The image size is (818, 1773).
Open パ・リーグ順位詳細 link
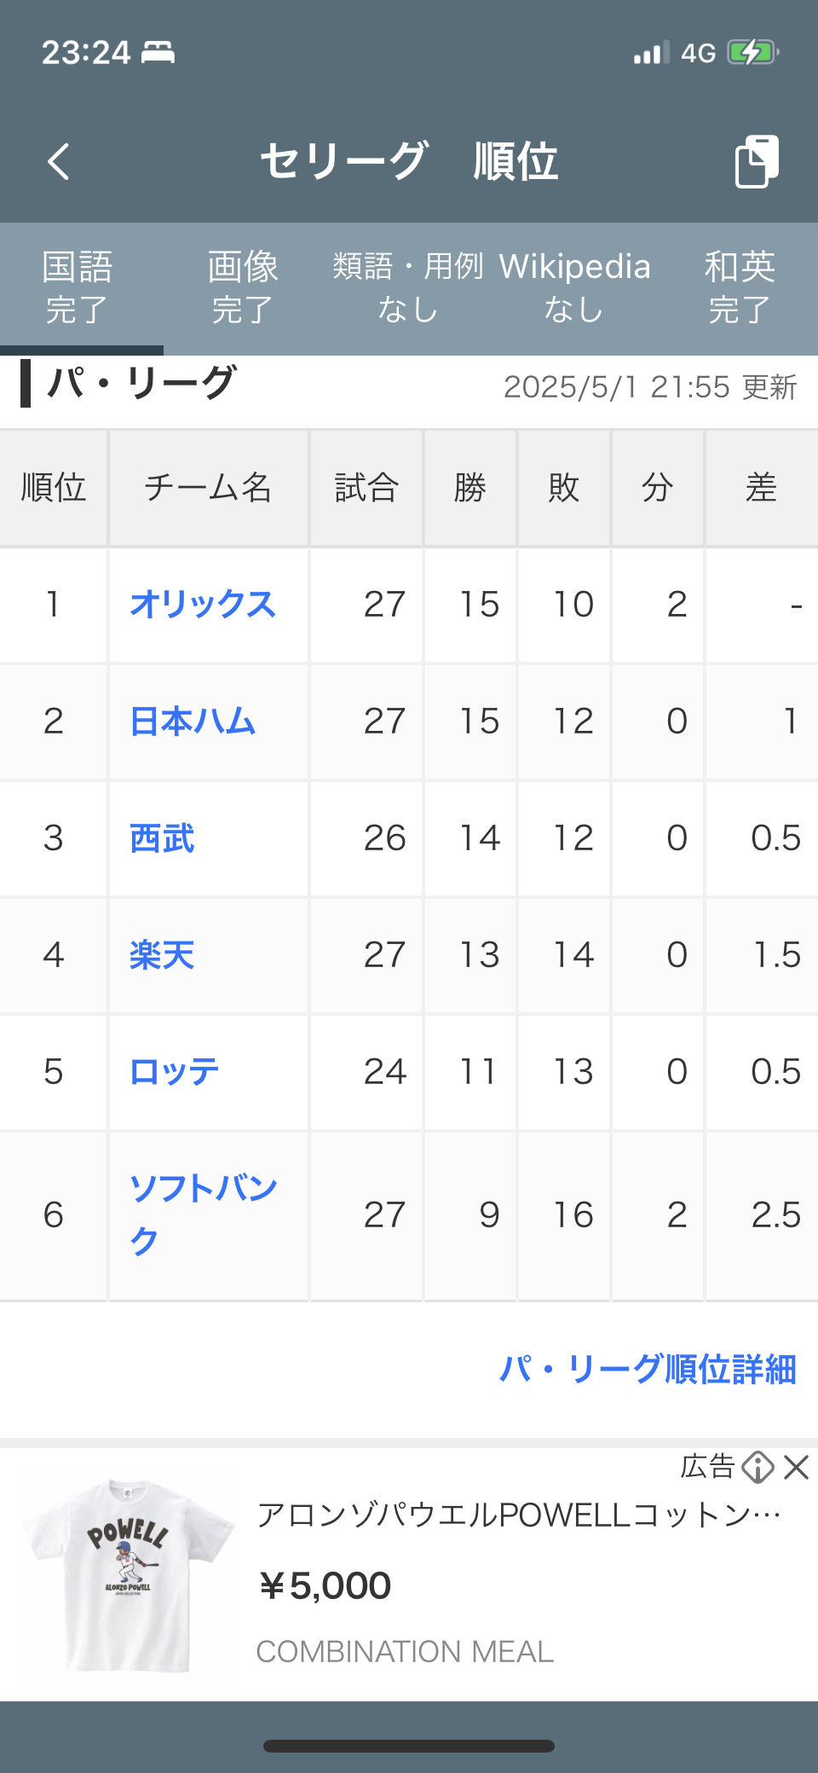(648, 1370)
